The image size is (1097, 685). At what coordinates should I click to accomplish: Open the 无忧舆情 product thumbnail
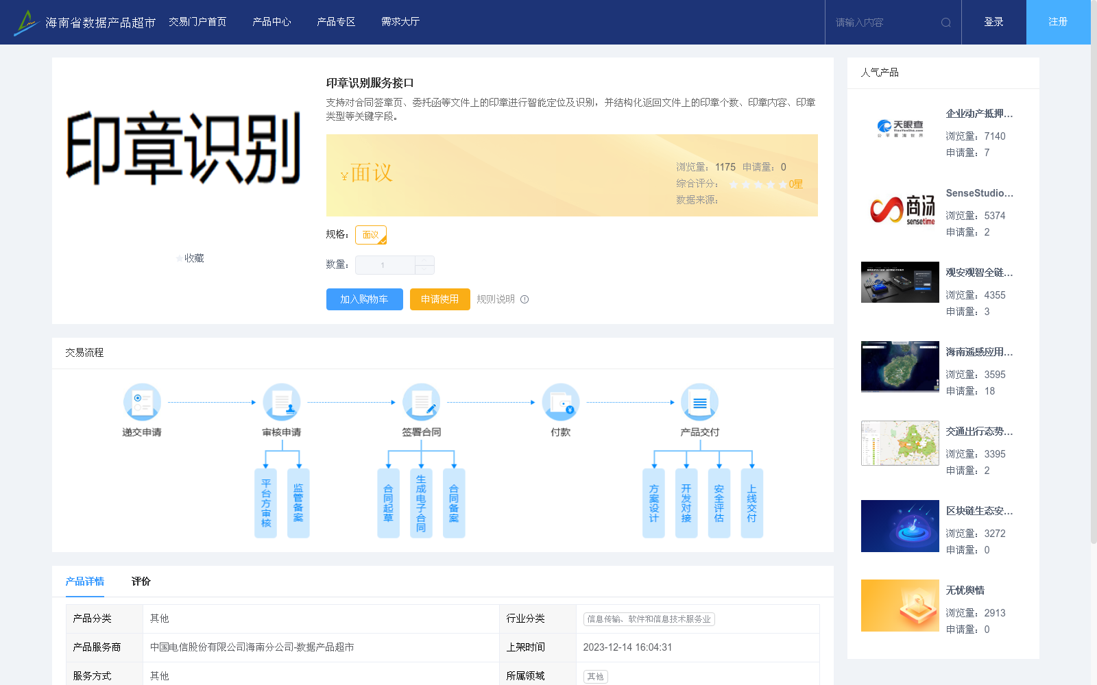(x=900, y=606)
